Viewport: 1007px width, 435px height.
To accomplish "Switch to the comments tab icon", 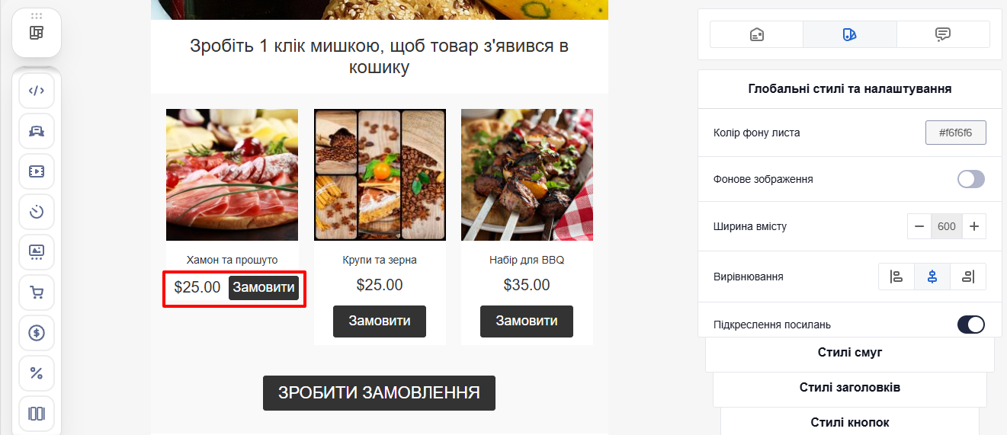I will (943, 34).
